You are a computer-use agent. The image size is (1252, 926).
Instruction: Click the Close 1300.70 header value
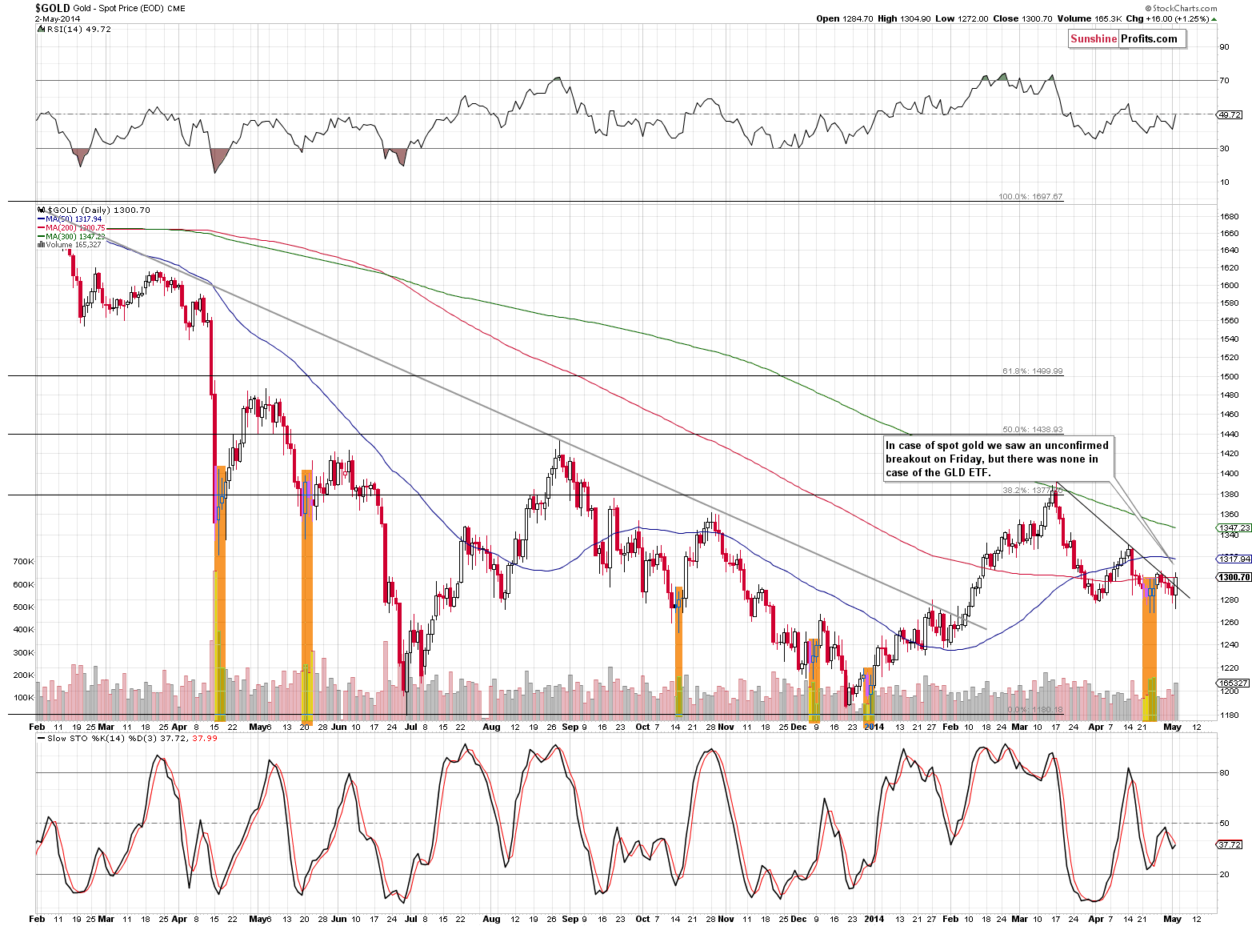1022,18
